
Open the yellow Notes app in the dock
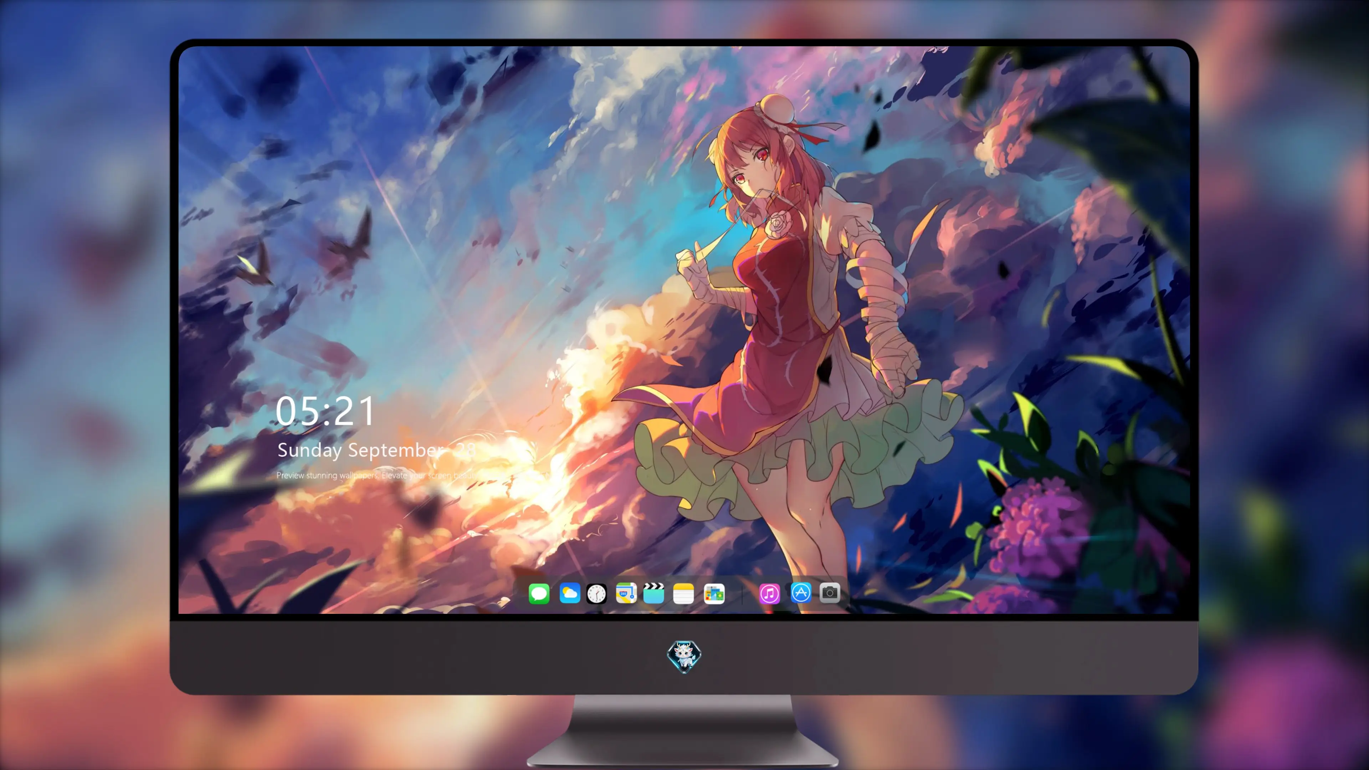[683, 593]
